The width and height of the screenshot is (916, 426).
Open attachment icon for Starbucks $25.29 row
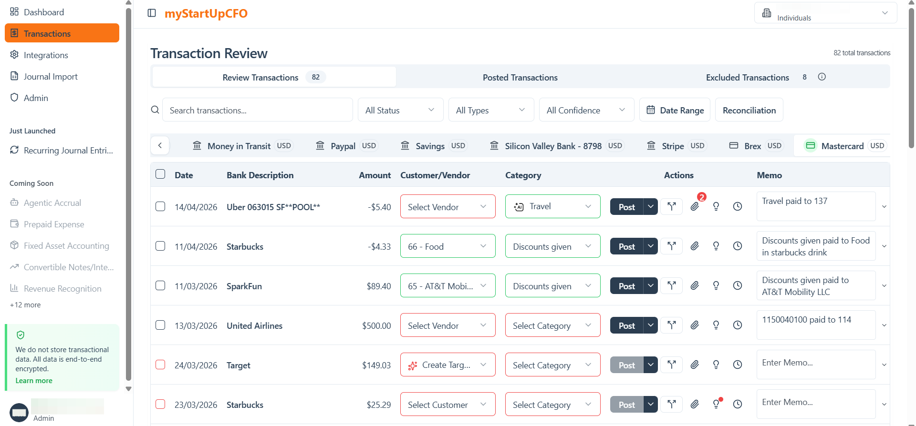(695, 404)
